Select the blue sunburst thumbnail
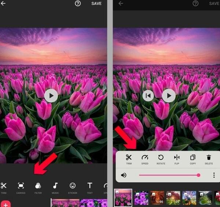The height and width of the screenshot is (207, 220). tap(189, 198)
